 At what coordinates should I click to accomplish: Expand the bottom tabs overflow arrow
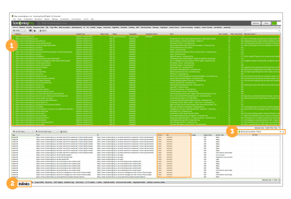(x=279, y=182)
